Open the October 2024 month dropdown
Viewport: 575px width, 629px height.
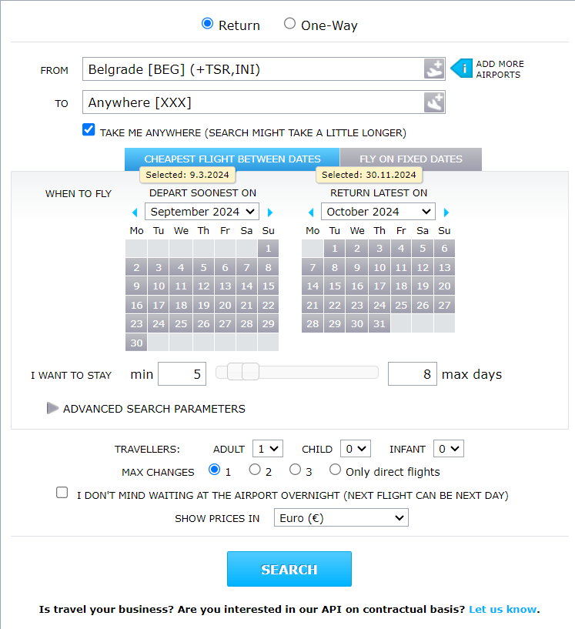point(378,212)
